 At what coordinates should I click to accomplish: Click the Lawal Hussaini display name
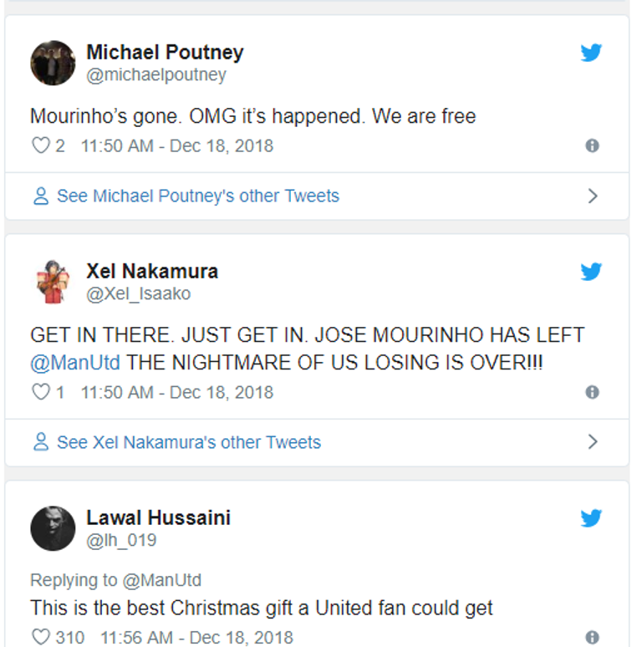158,517
